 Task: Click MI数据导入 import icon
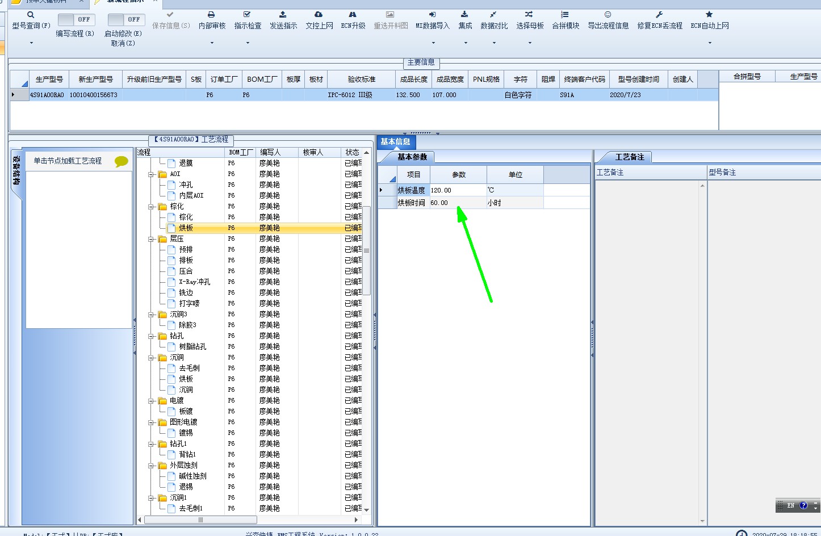[432, 15]
